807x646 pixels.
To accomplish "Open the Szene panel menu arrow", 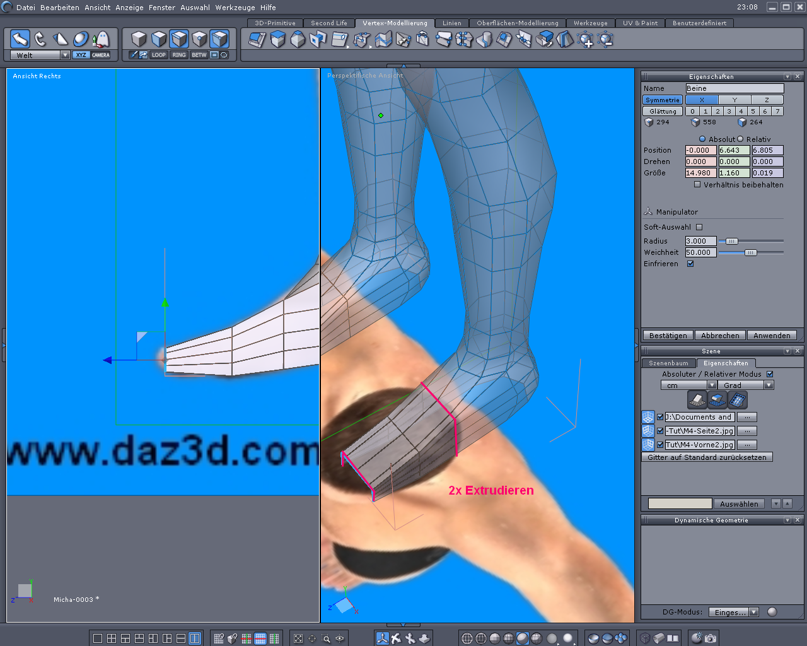I will pos(787,351).
